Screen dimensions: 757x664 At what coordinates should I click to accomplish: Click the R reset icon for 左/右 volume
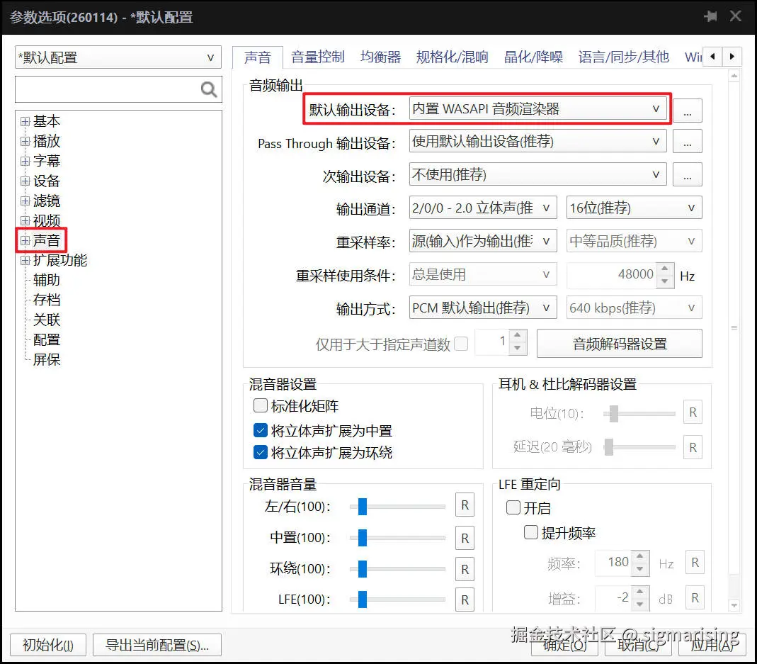465,505
